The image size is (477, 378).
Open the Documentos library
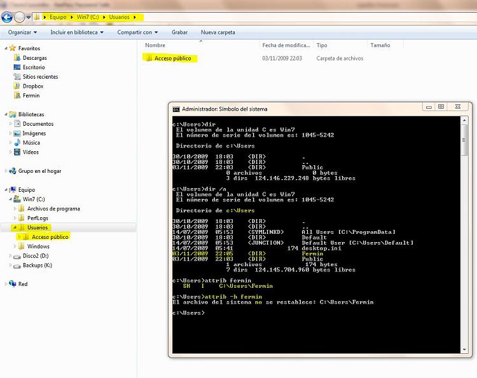pos(38,124)
